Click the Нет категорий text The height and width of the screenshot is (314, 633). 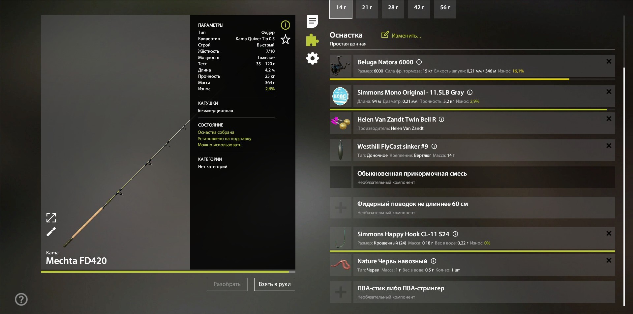click(x=213, y=167)
